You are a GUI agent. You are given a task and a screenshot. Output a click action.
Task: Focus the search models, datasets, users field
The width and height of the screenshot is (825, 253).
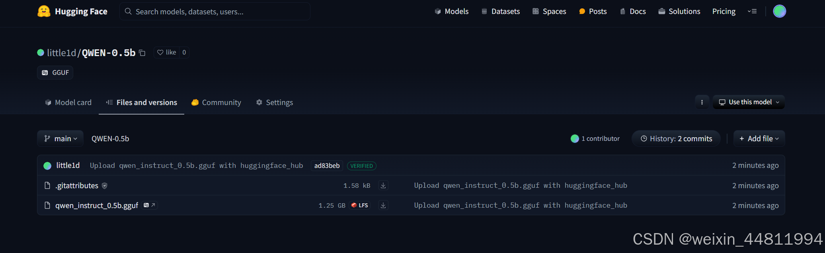[215, 12]
